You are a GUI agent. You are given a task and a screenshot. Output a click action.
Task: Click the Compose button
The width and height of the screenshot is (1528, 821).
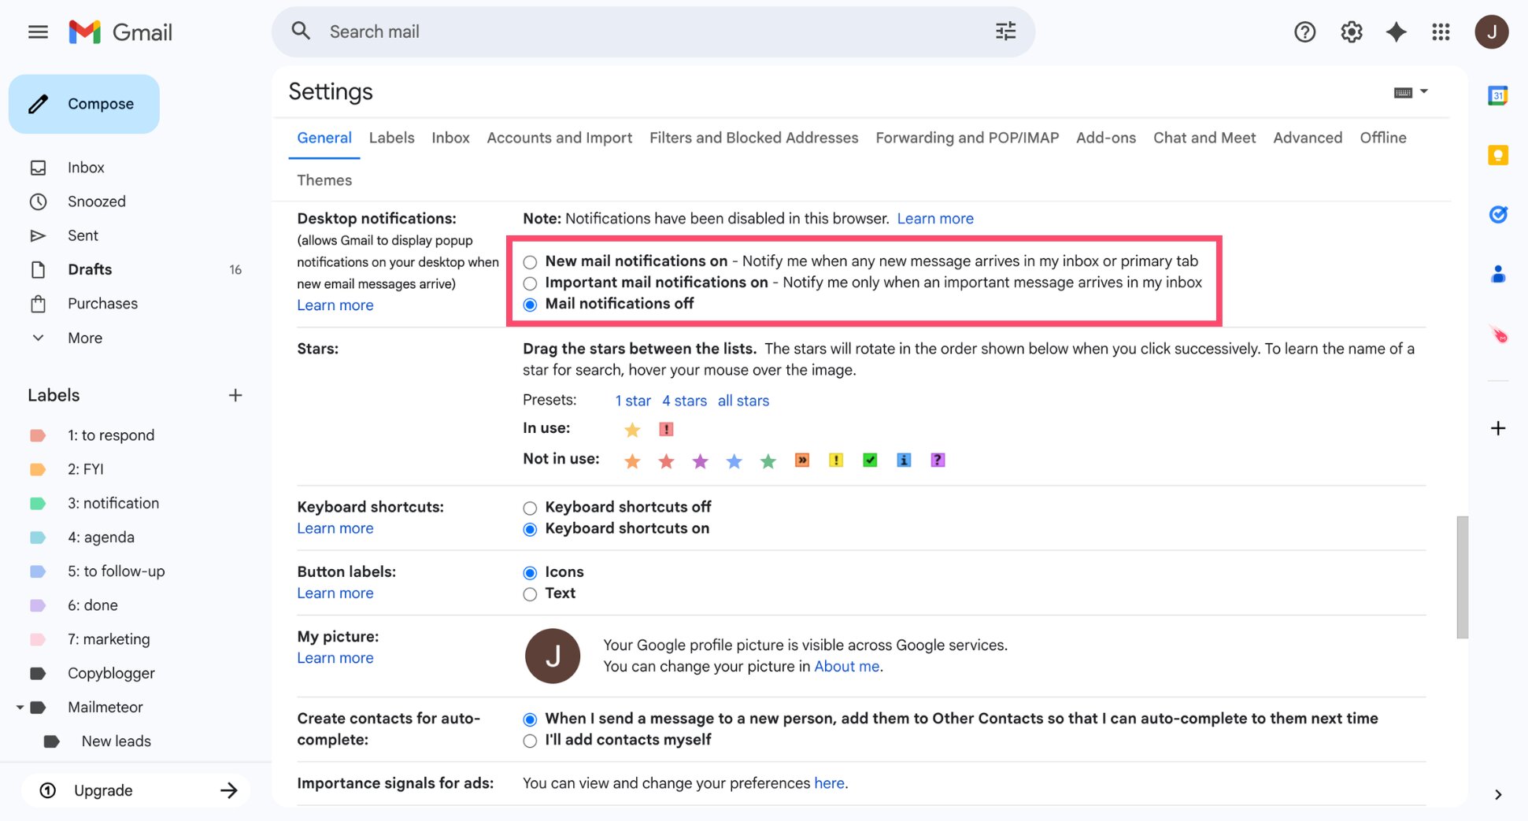[x=84, y=103]
